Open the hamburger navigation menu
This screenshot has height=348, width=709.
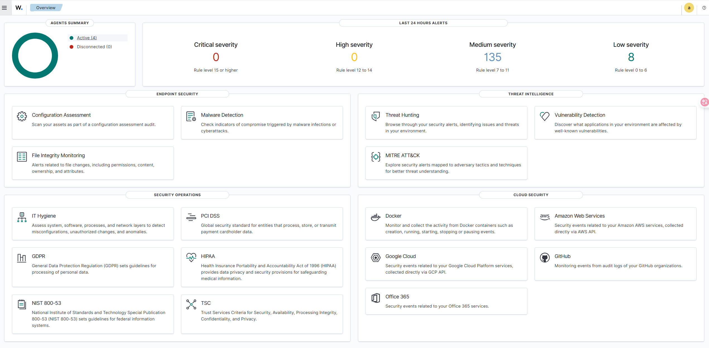(x=4, y=8)
